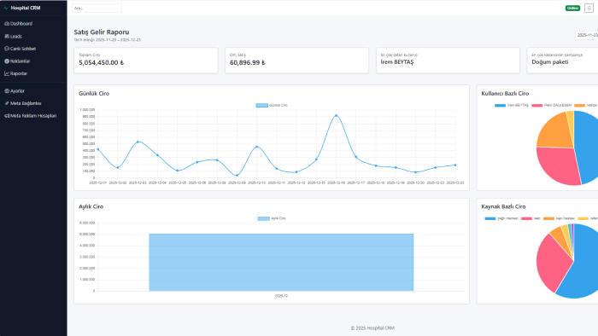598x336 pixels.
Task: Click the Dashboard icon in the sidebar
Action: point(7,24)
